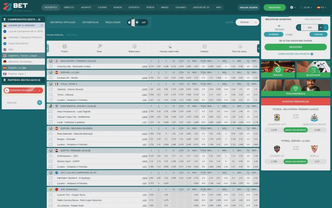Image resolution: width=332 pixels, height=208 pixels.
Task: Open the ES language dropdown
Action: coord(322,7)
